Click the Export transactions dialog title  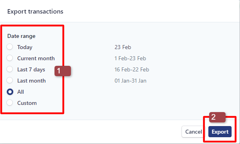(35, 12)
